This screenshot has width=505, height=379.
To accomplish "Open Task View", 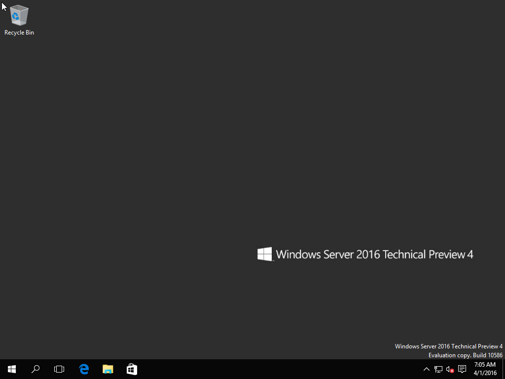I will pos(59,369).
